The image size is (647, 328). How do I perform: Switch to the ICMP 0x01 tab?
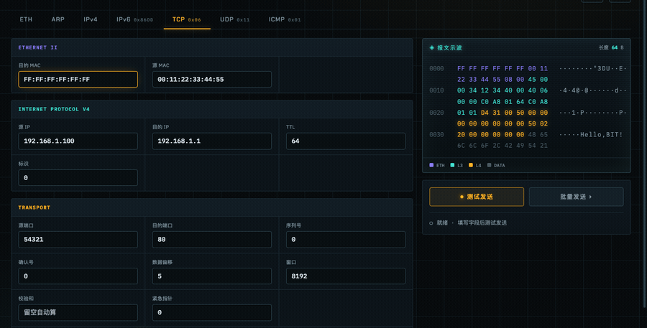click(285, 19)
